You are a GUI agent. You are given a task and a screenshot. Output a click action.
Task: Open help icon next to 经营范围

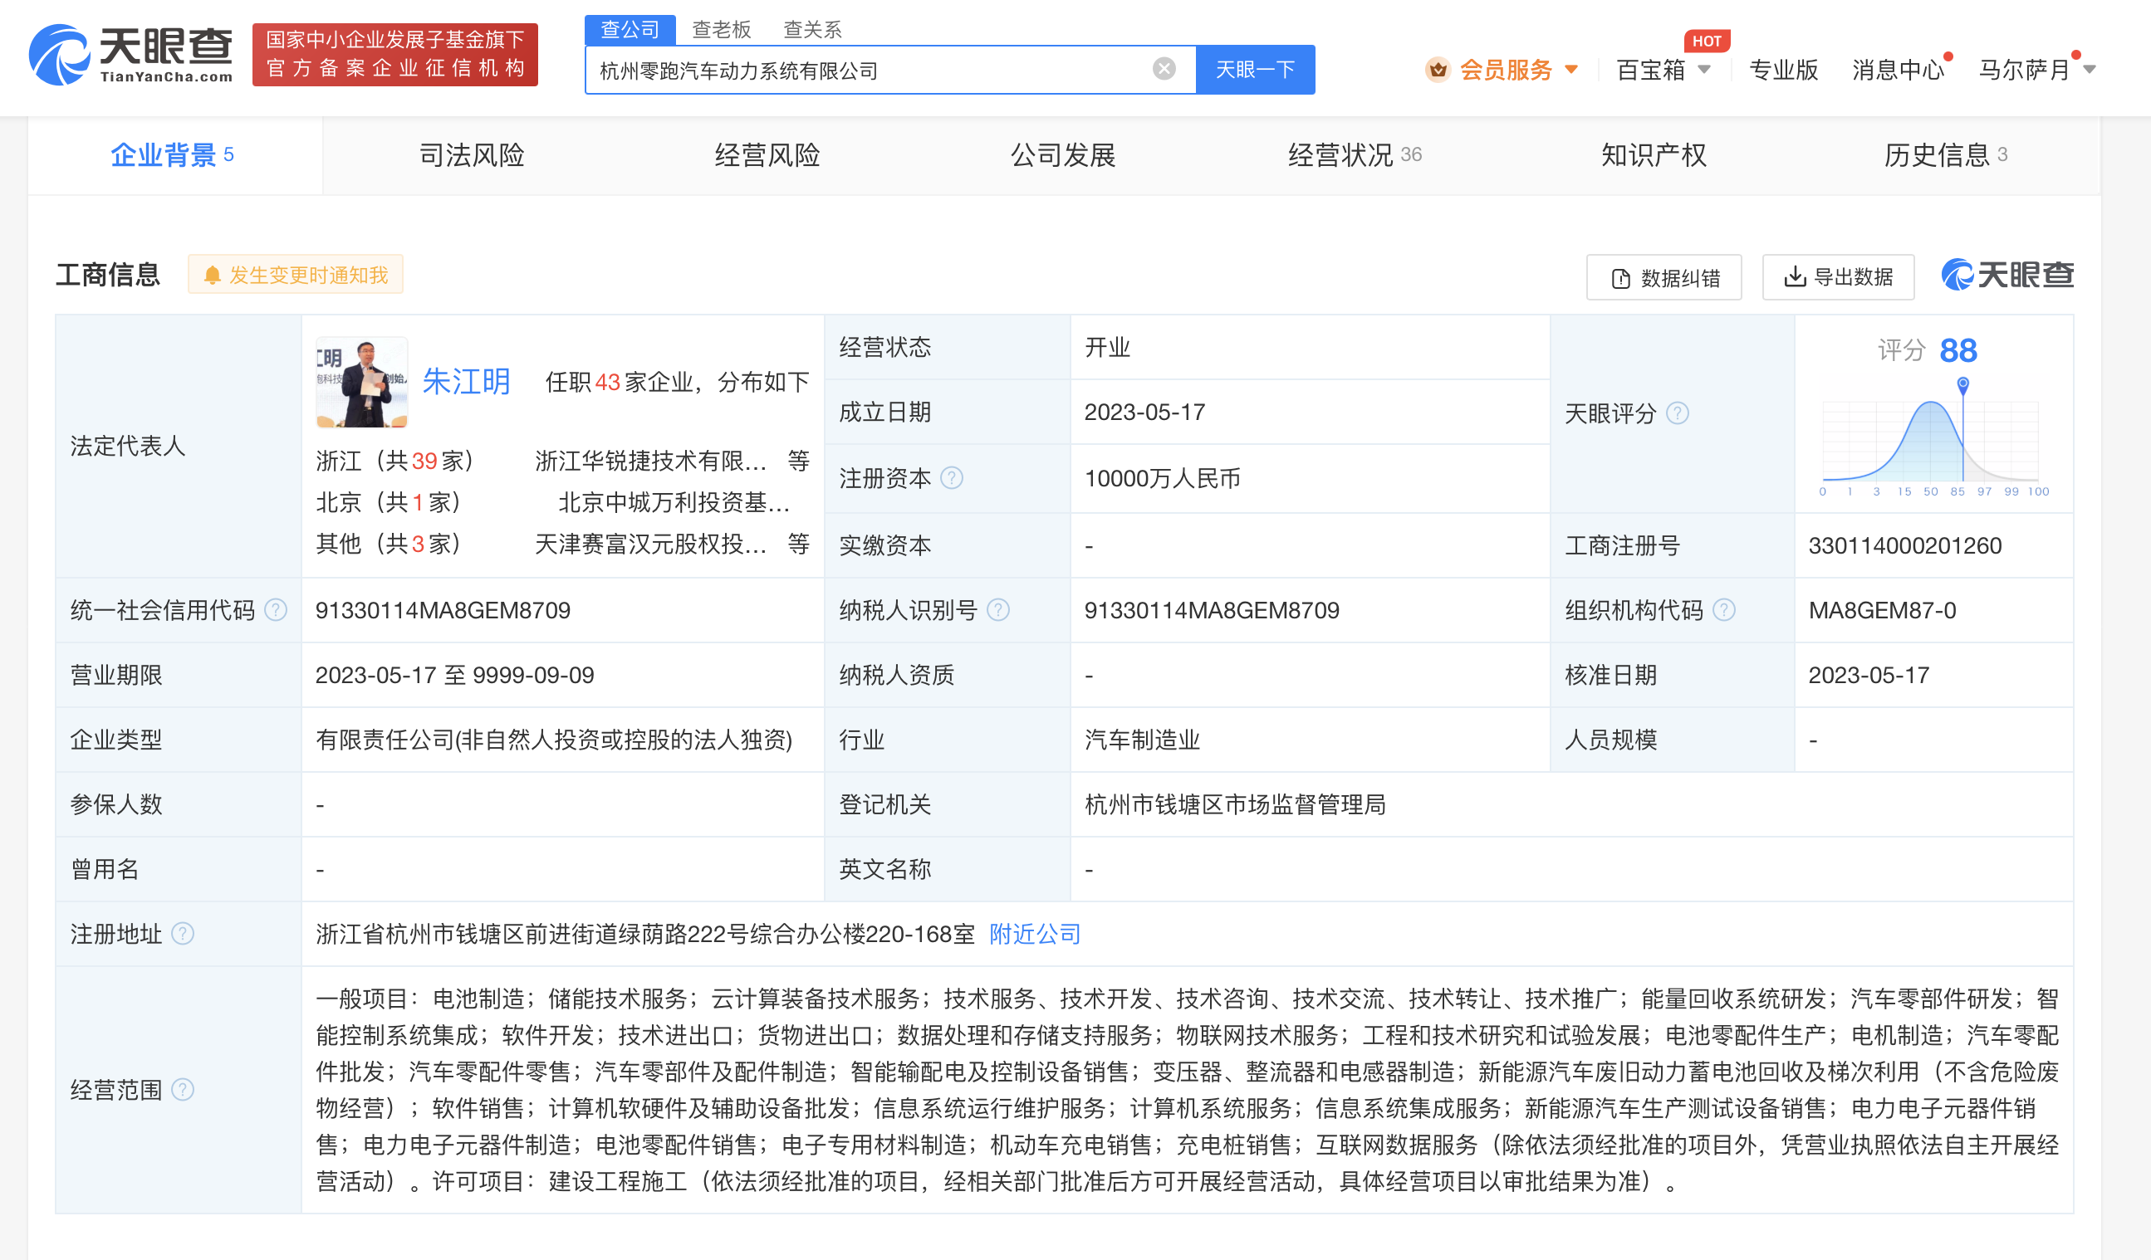tap(183, 1089)
